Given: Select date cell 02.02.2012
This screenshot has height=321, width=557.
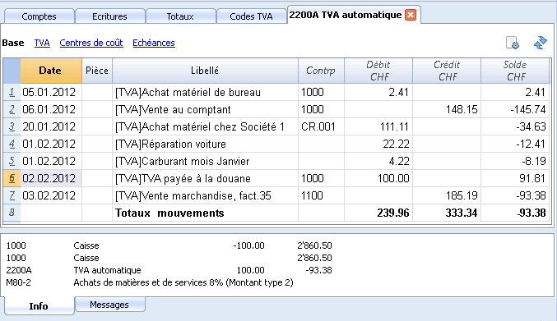Looking at the screenshot, I should [x=51, y=178].
